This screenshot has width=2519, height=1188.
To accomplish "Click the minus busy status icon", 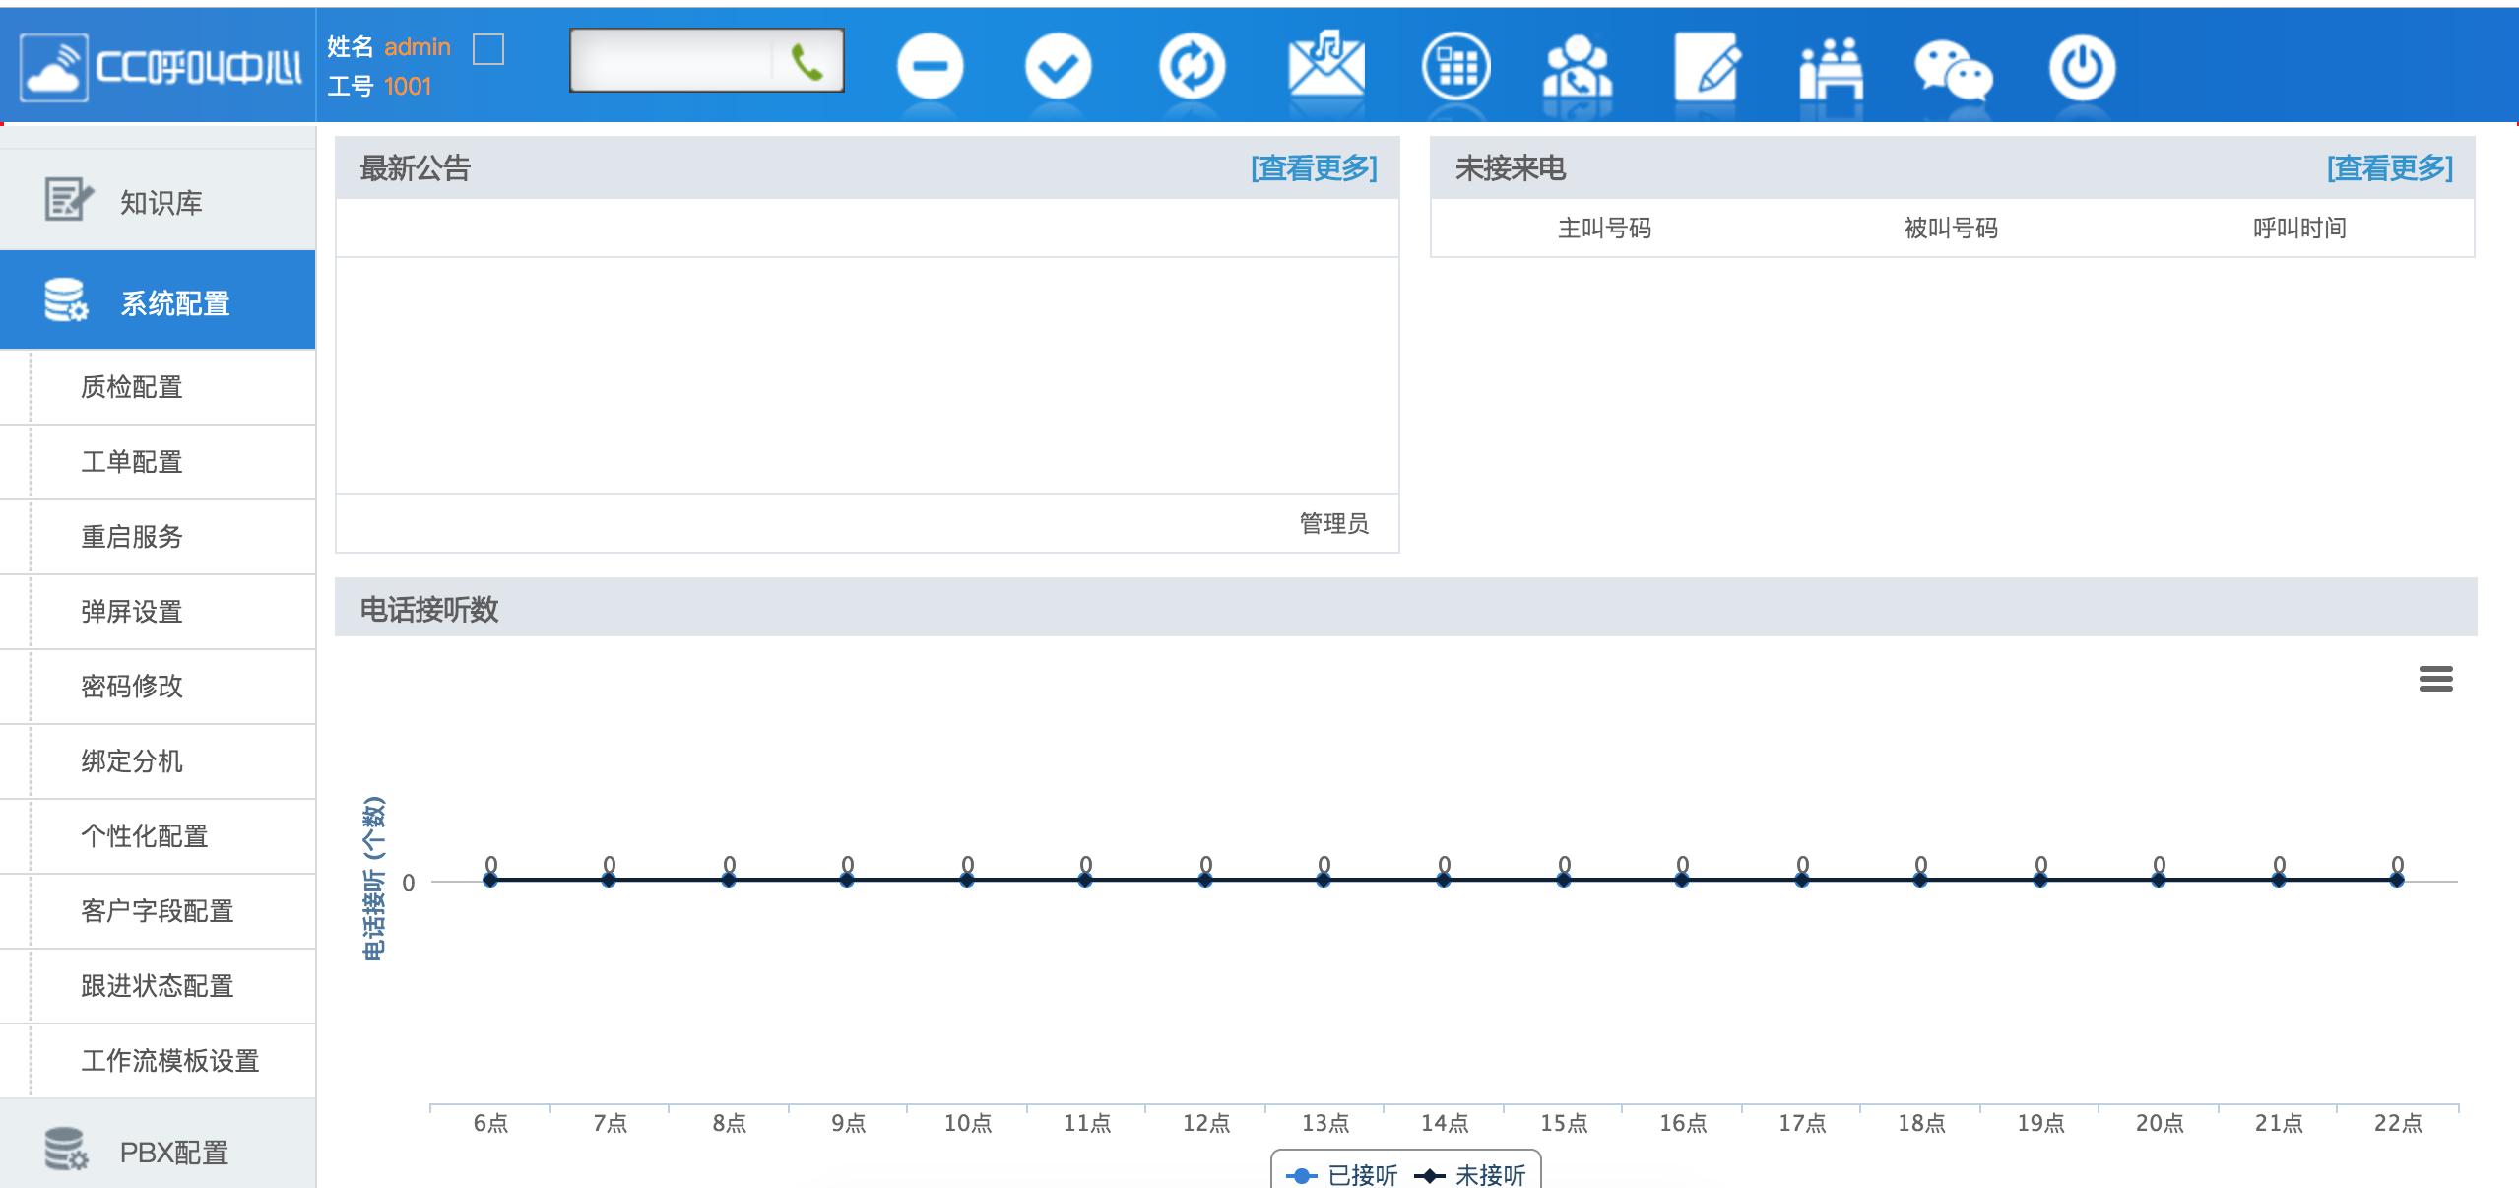I will tap(930, 67).
